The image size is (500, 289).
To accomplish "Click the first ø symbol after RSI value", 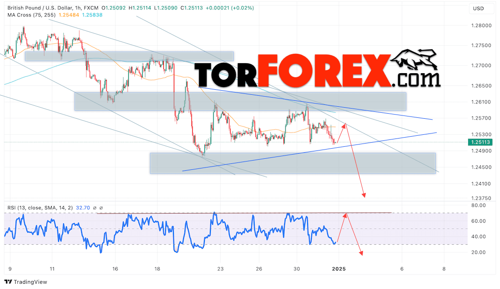I will (95, 208).
